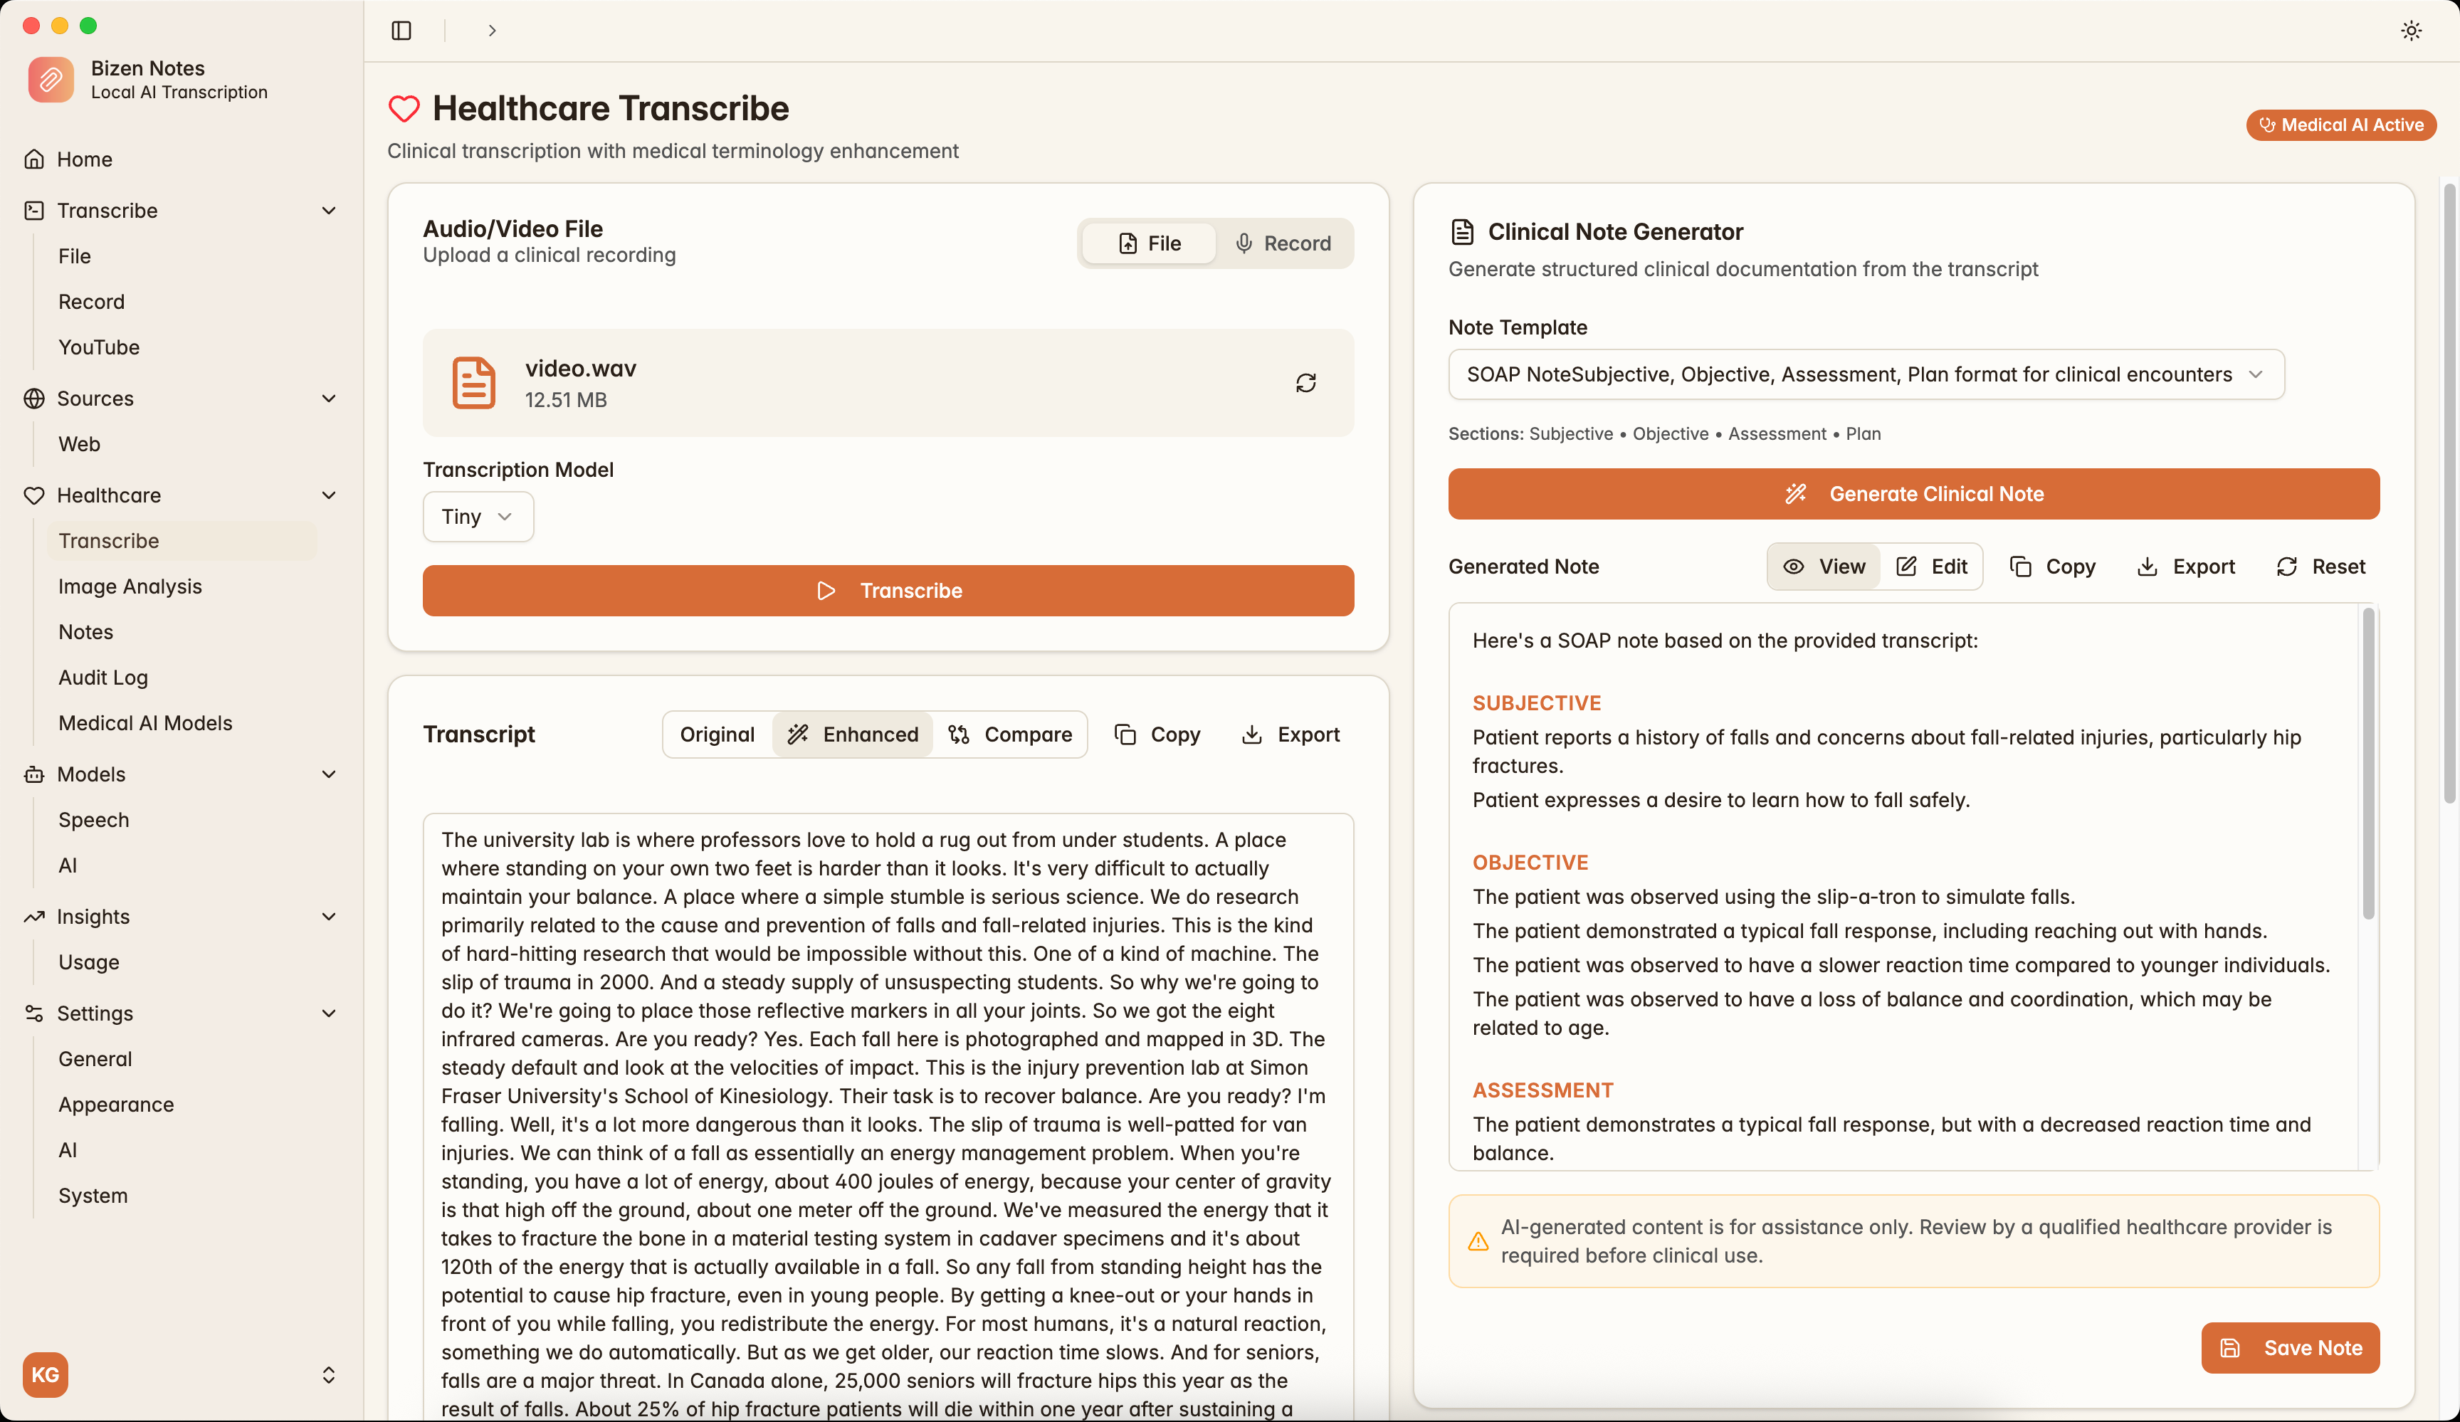The image size is (2460, 1422).
Task: Click the Export icon in the Transcript panel
Action: (x=1253, y=734)
